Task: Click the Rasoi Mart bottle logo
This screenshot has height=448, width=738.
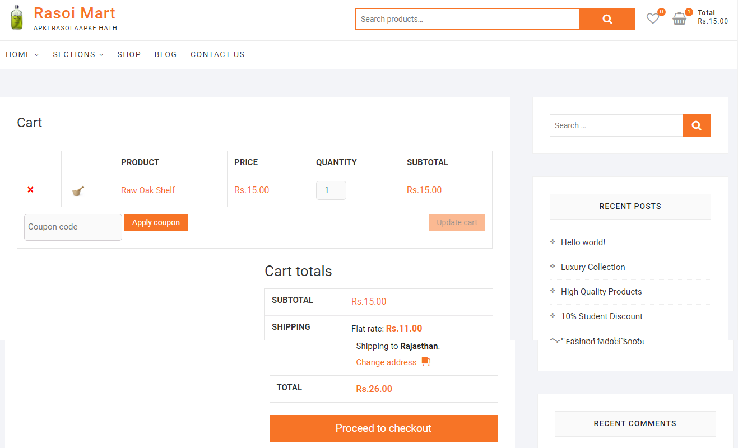Action: point(17,18)
